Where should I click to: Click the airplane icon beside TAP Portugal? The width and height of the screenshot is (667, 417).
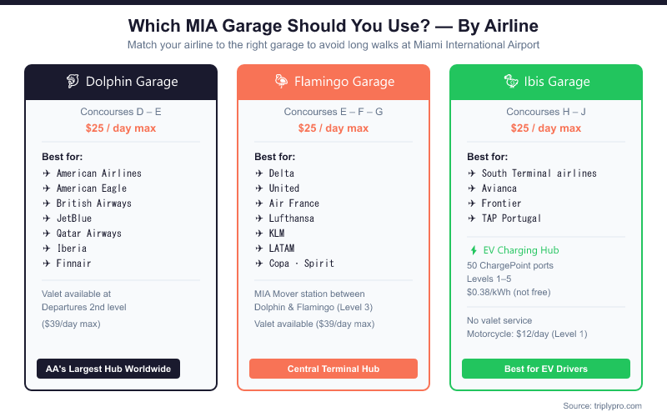(x=472, y=219)
